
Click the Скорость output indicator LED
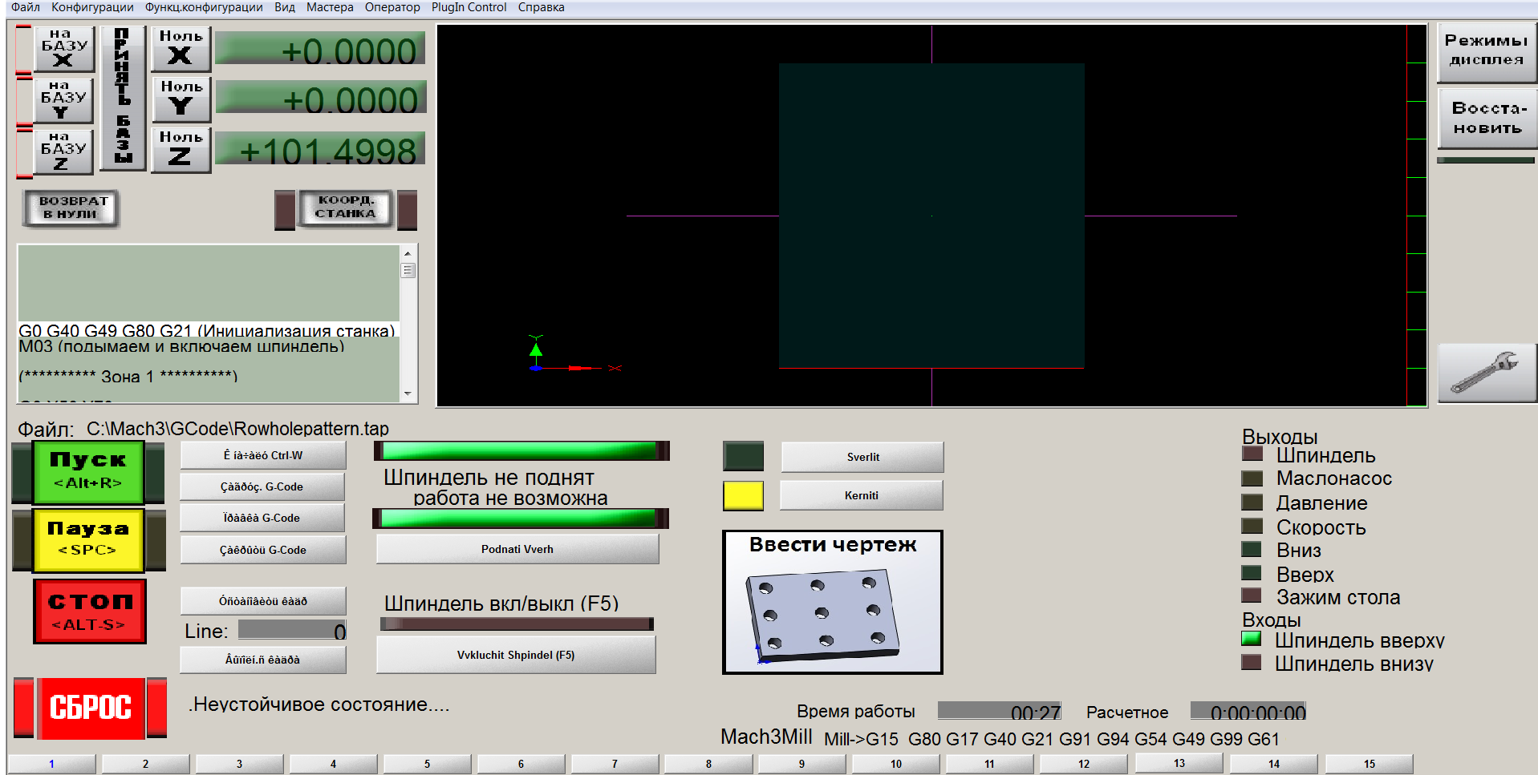pos(1252,526)
